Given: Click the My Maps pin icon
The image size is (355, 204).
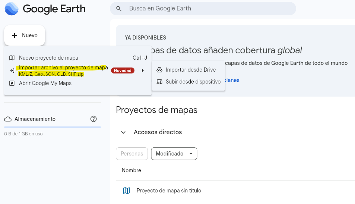Looking at the screenshot, I should click(x=12, y=83).
